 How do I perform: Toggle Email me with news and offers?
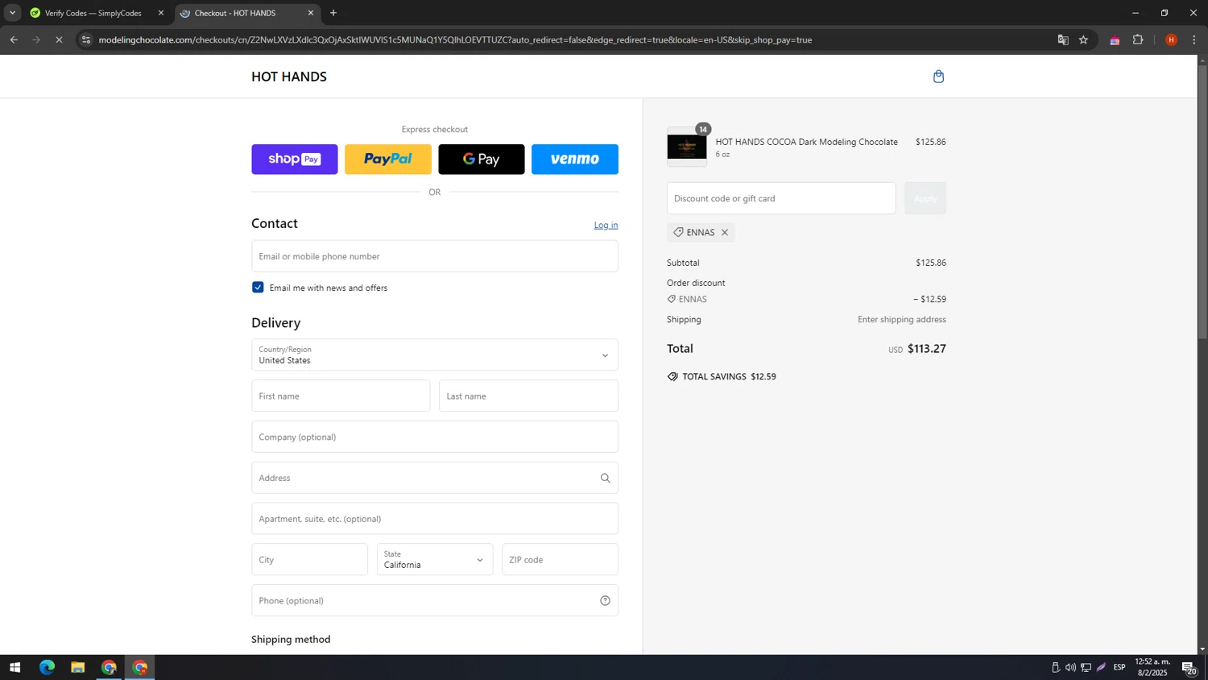258,288
